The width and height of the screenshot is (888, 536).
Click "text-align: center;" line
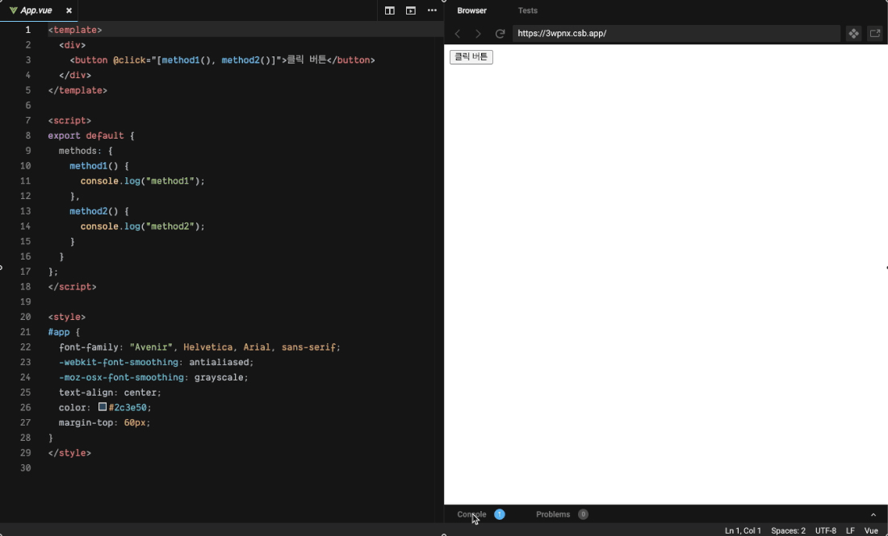pyautogui.click(x=111, y=393)
